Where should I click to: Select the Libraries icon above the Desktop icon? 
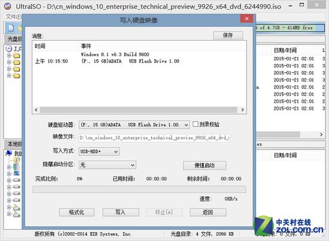(x=17, y=167)
